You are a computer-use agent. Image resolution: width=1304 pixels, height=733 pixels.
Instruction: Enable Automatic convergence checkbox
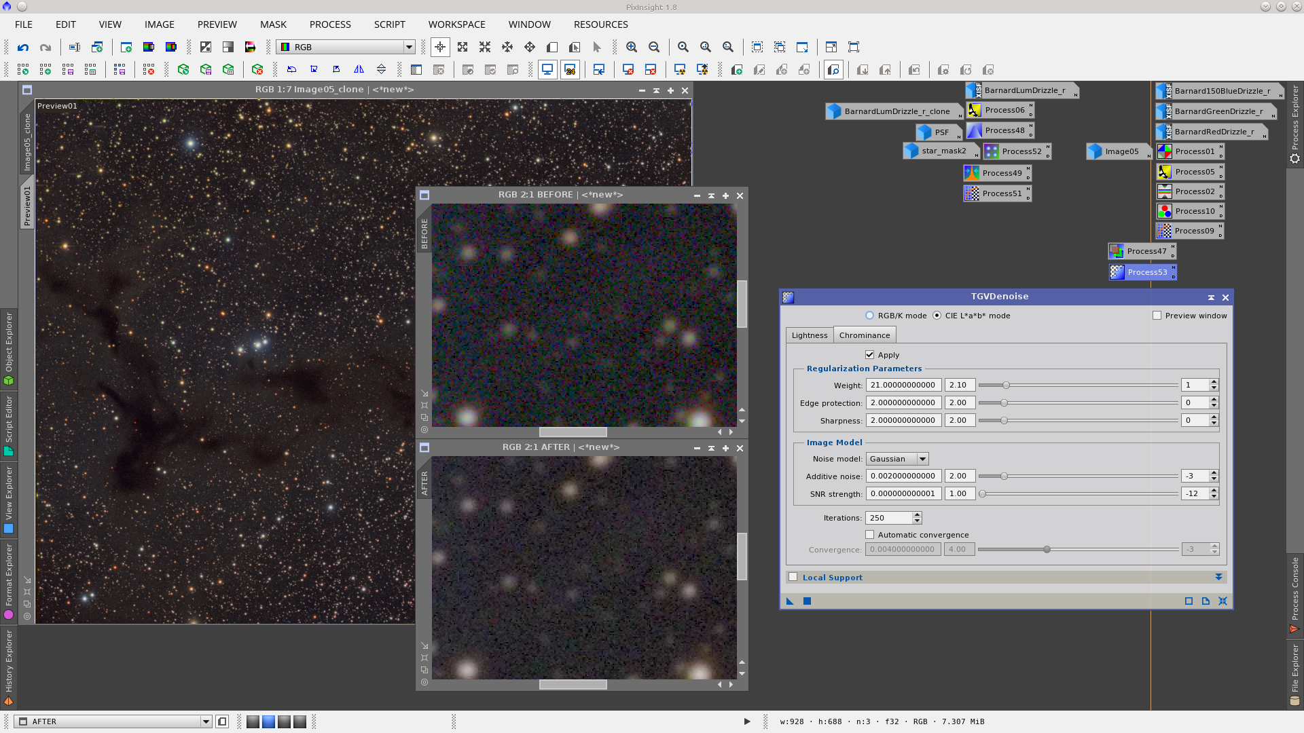869,535
